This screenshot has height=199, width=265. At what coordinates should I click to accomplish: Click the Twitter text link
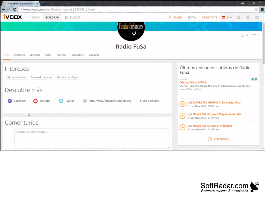(70, 101)
